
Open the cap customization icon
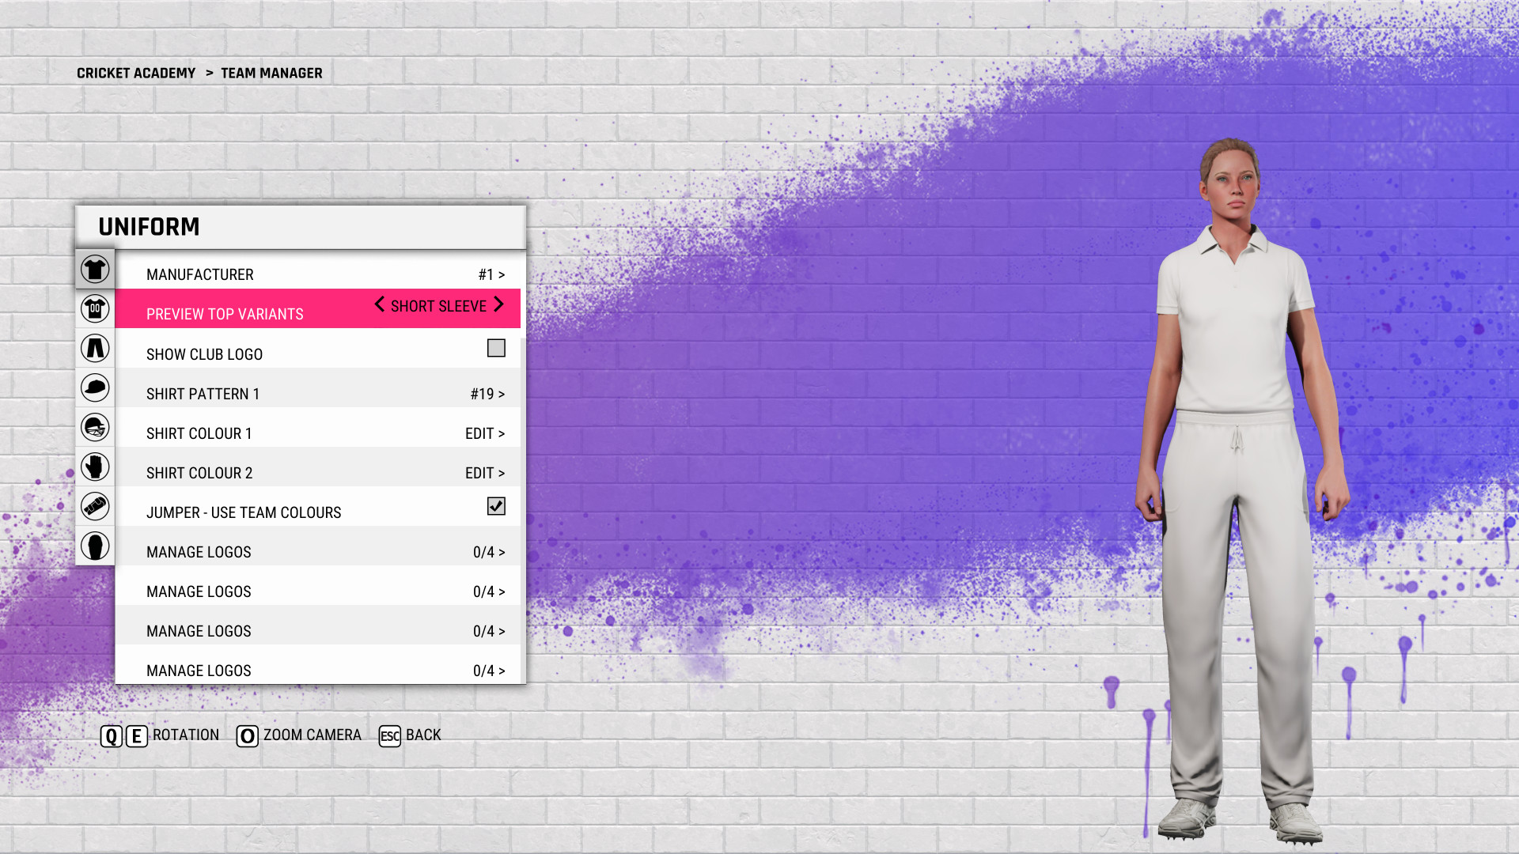[x=94, y=387]
